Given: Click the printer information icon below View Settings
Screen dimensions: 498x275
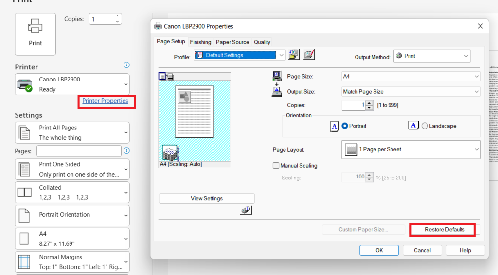Looking at the screenshot, I should pyautogui.click(x=246, y=210).
